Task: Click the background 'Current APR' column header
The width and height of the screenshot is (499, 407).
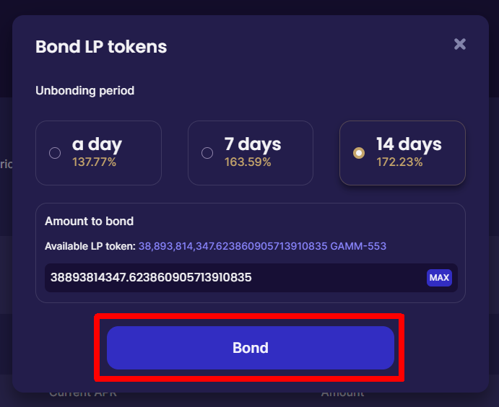Action: tap(83, 395)
